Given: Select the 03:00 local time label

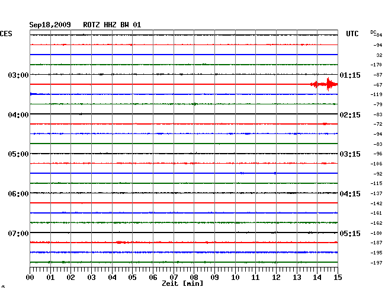Looking at the screenshot, I should coord(18,75).
